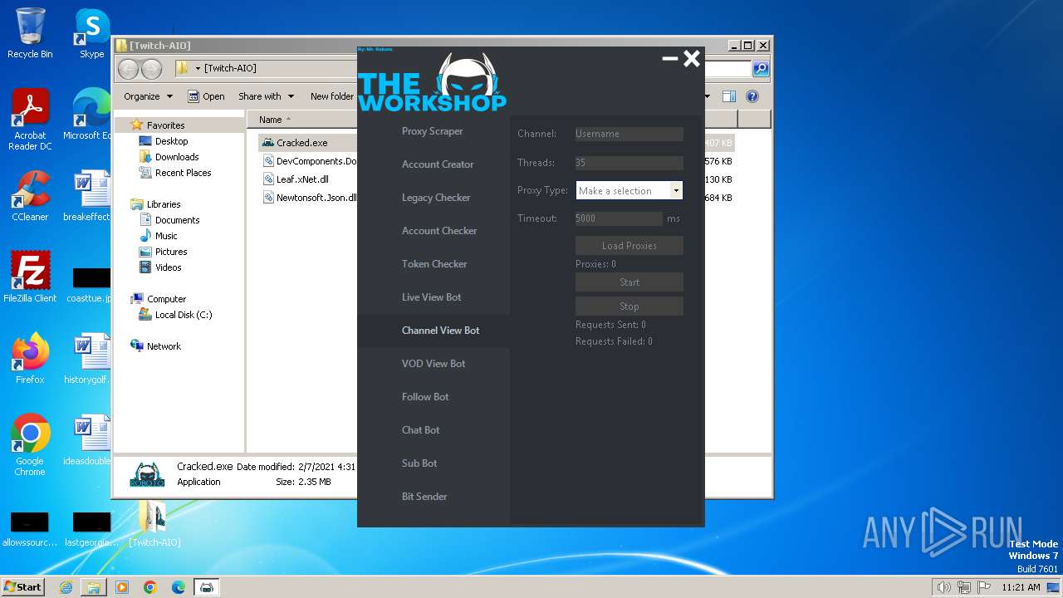The height and width of the screenshot is (598, 1063).
Task: Click the taskbar clock showing 11:21 AM
Action: (1021, 587)
